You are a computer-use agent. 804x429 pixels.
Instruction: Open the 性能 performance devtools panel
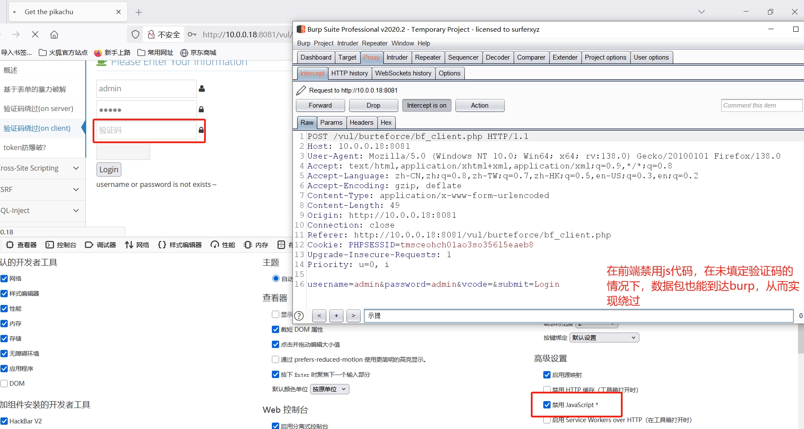coord(223,245)
